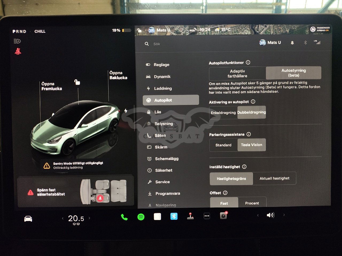
Task: Go to the Säkerhet menu item
Action: click(x=164, y=170)
